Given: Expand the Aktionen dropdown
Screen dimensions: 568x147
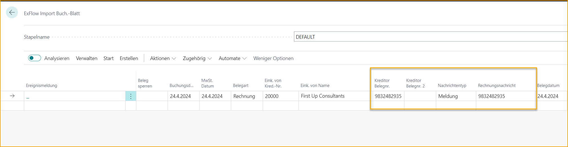Looking at the screenshot, I should coord(163,58).
